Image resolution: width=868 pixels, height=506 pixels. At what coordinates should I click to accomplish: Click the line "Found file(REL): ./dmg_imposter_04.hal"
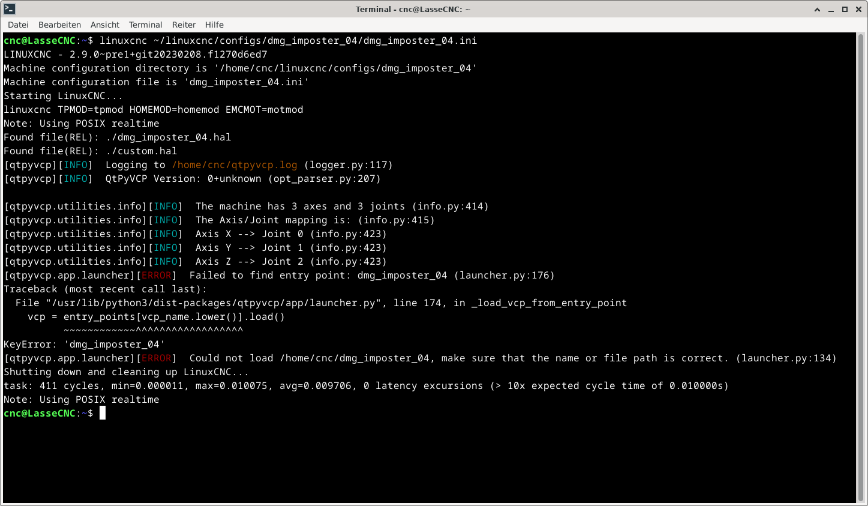coord(118,137)
